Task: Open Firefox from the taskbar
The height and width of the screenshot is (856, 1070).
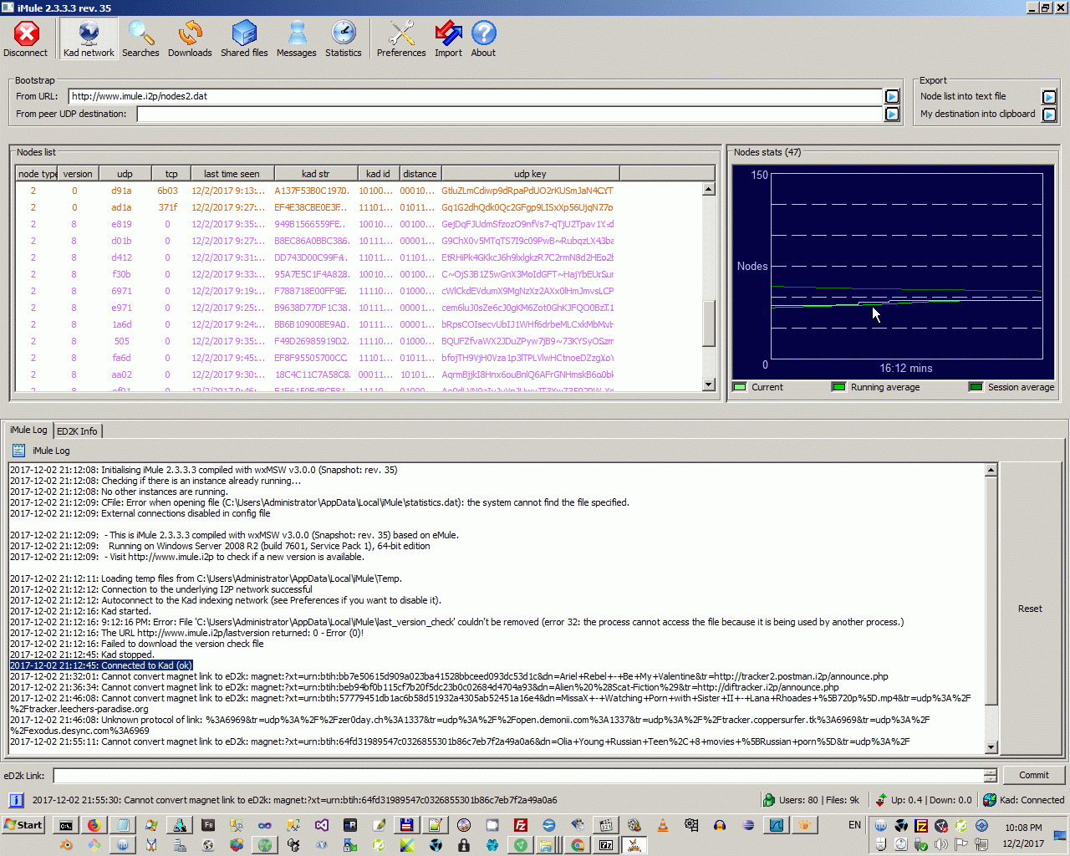Action: tap(94, 825)
